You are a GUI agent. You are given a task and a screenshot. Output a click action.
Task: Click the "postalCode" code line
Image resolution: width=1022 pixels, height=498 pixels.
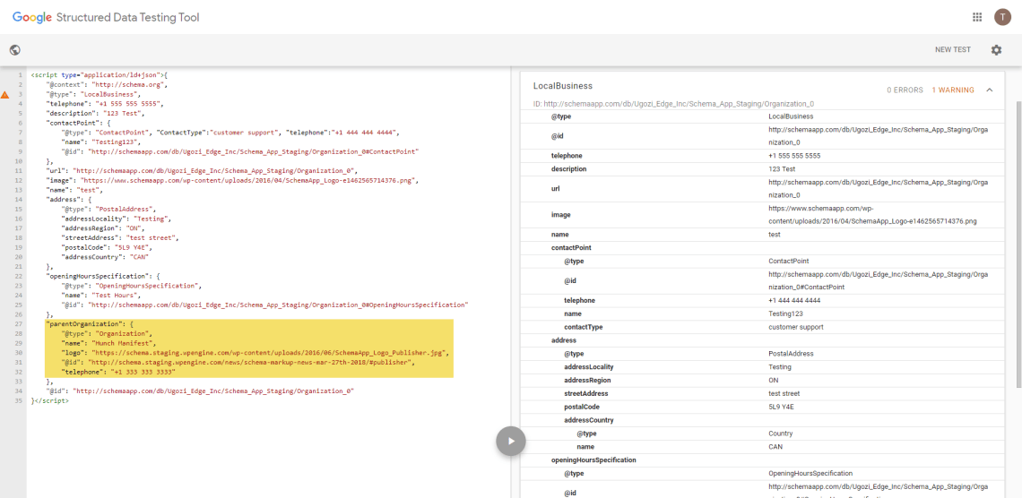pos(107,247)
